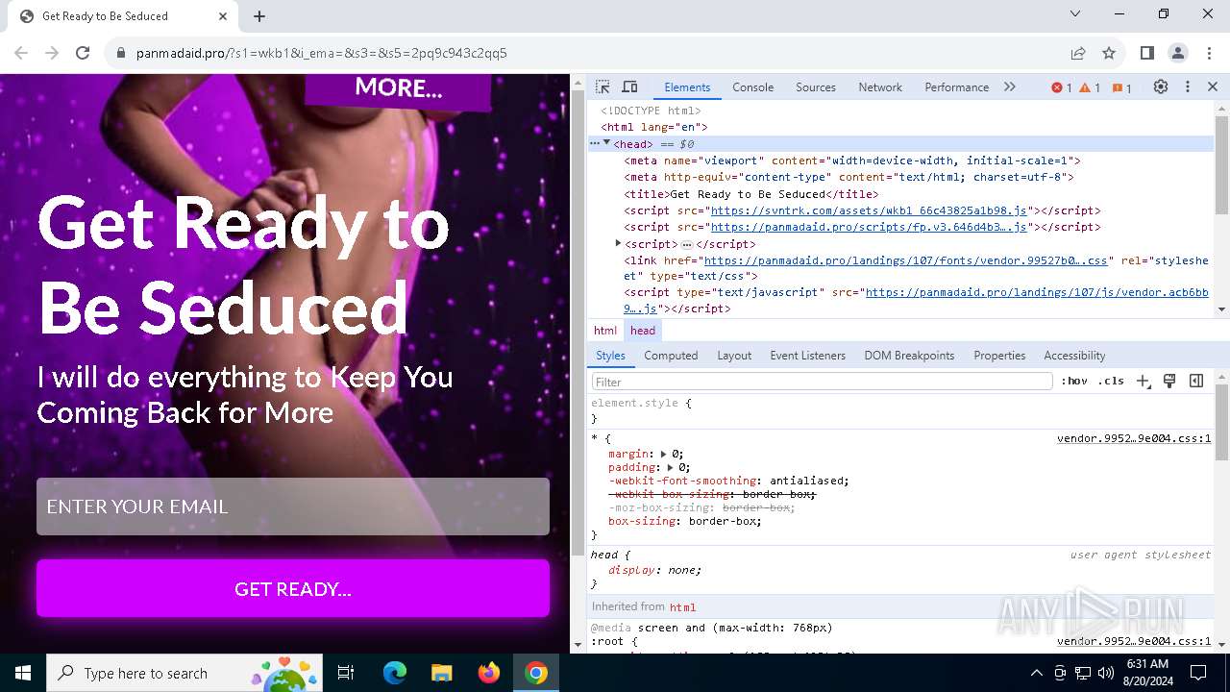Collapse the head element node
This screenshot has height=692, width=1230.
tap(606, 143)
